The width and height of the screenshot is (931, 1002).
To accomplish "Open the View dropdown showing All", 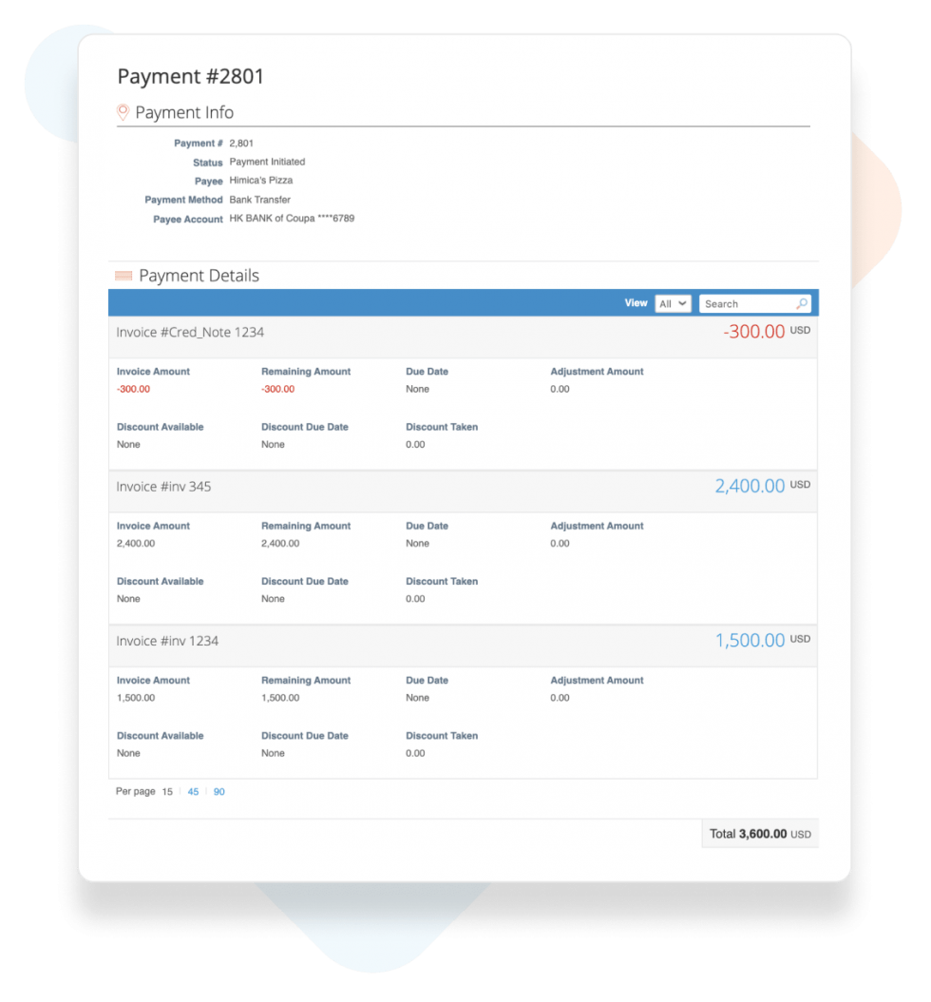I will point(673,303).
